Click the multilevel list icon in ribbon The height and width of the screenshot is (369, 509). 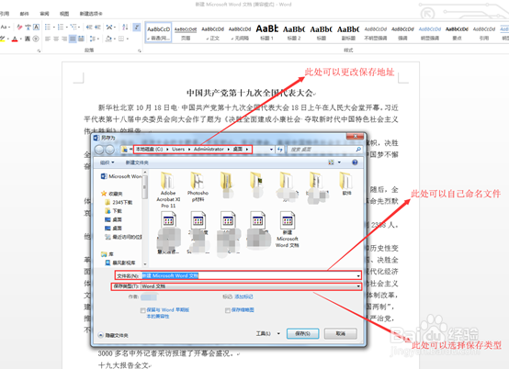73,27
